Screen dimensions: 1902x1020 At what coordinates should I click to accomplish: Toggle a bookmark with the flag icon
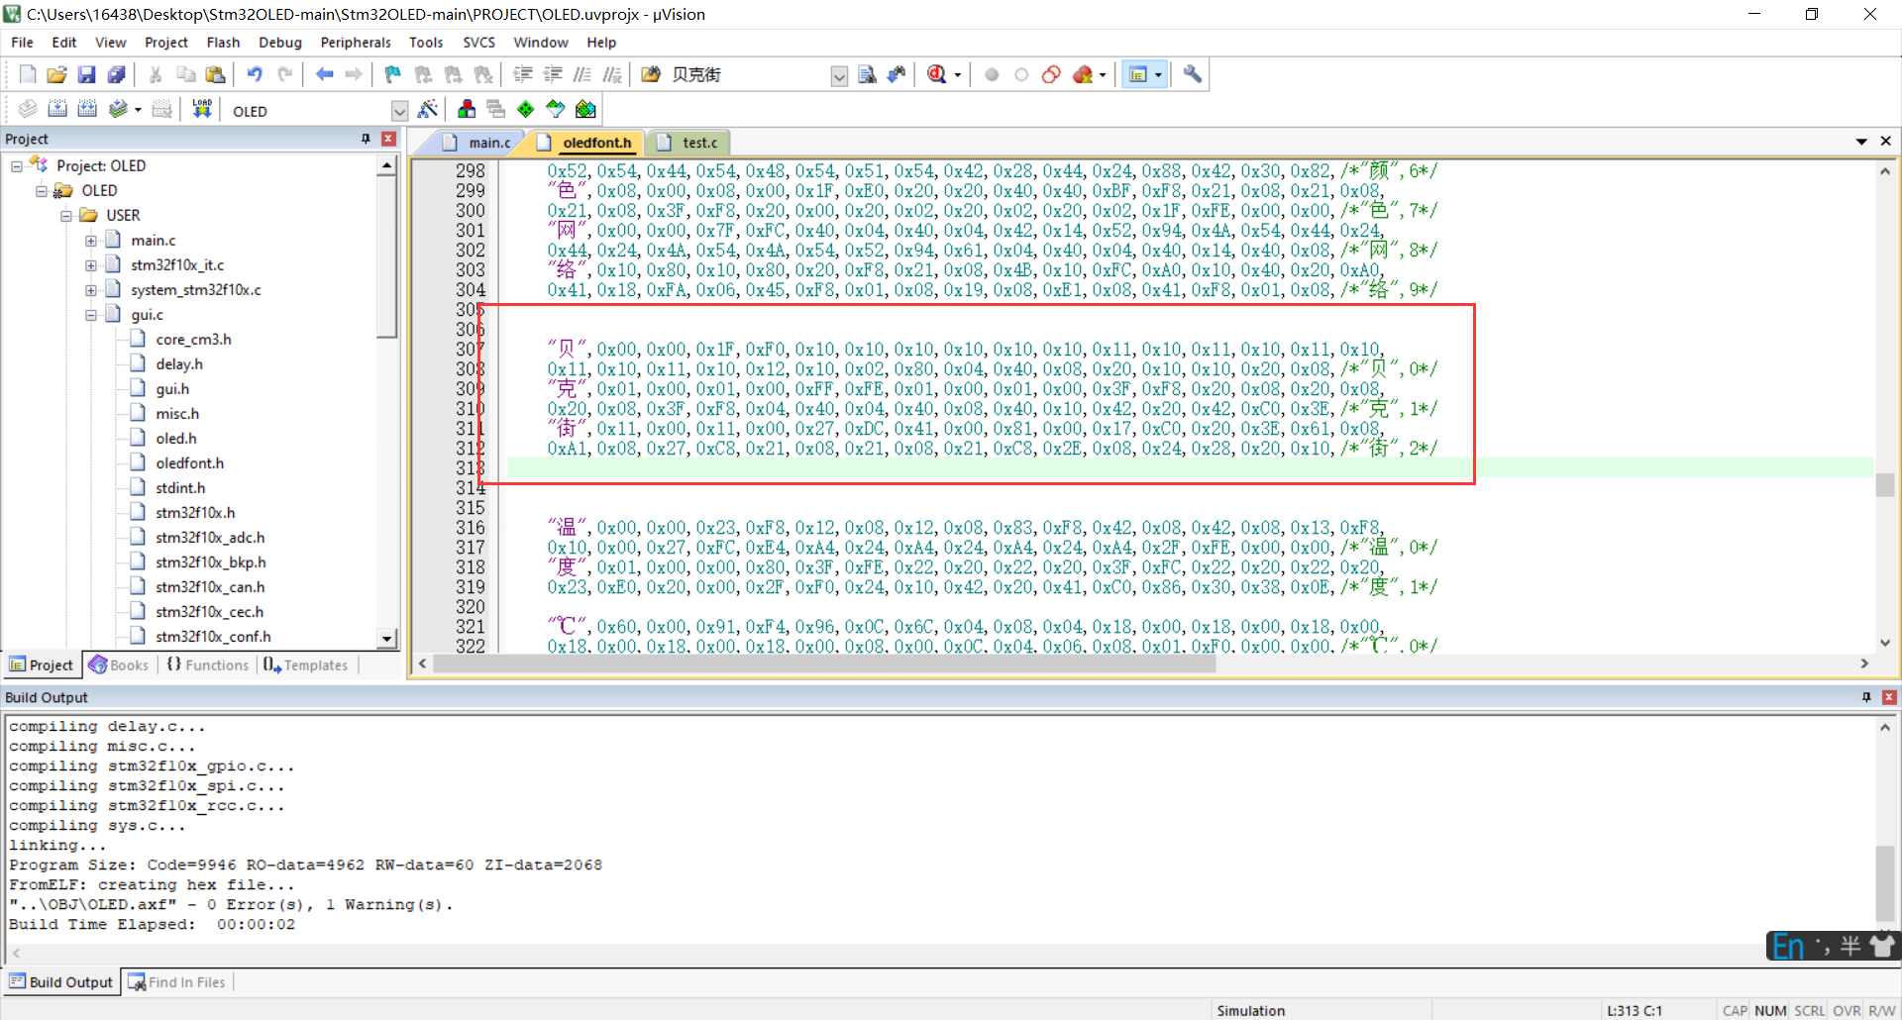click(393, 74)
